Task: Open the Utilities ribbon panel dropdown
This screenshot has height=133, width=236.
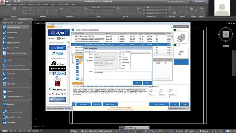Action: click(182, 16)
